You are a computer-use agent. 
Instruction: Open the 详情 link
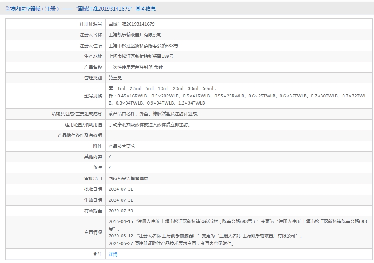point(113,254)
